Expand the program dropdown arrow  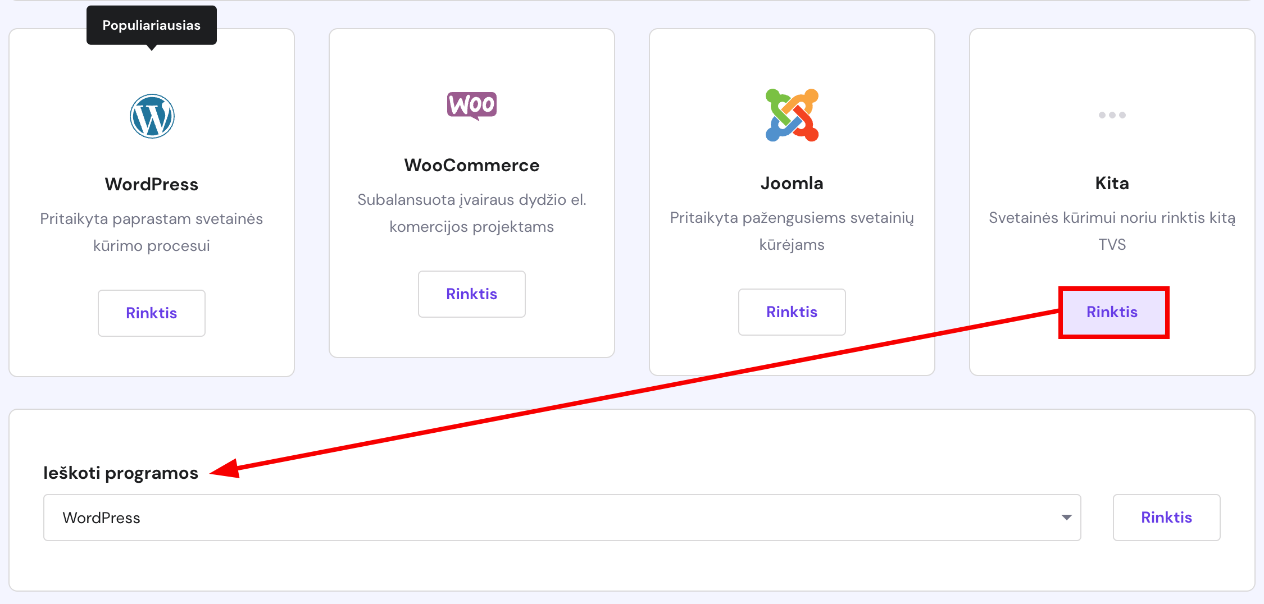click(1066, 518)
